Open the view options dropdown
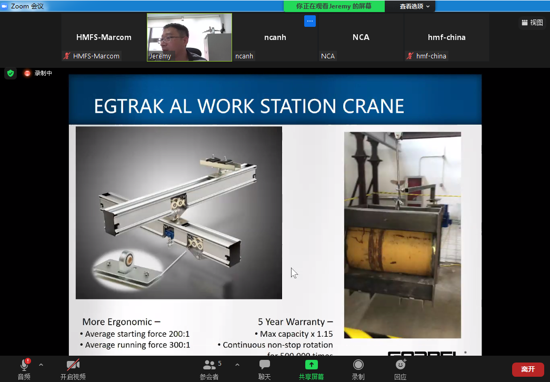 tap(415, 6)
